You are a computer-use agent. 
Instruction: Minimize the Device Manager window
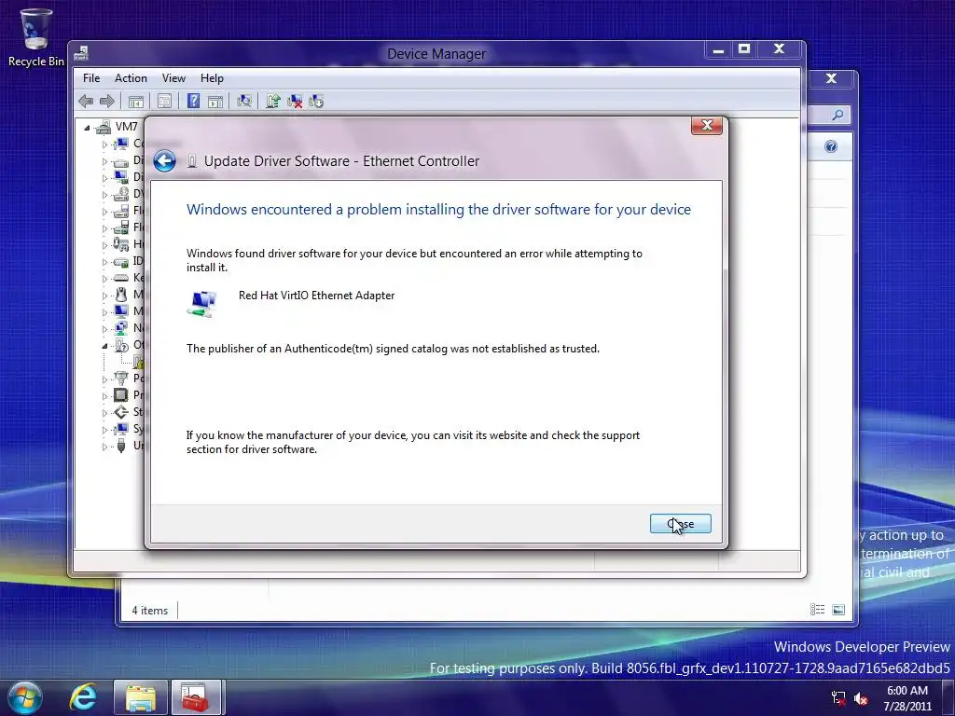[x=719, y=49]
